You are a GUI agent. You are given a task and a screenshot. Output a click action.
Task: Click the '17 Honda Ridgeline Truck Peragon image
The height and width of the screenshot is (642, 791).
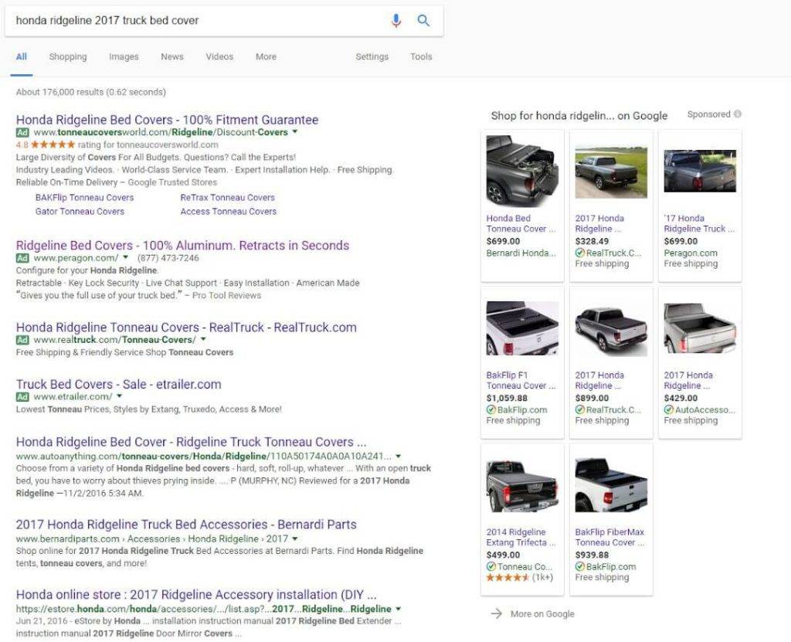click(x=700, y=171)
